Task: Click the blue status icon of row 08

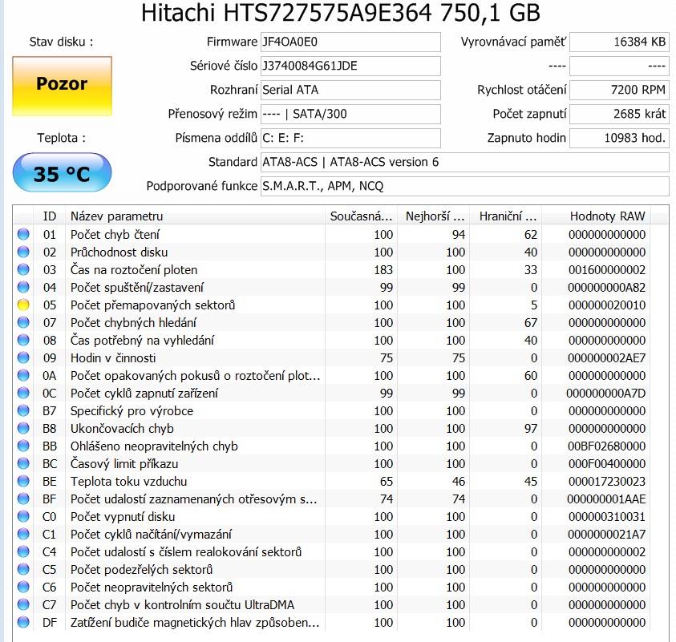Action: [23, 341]
